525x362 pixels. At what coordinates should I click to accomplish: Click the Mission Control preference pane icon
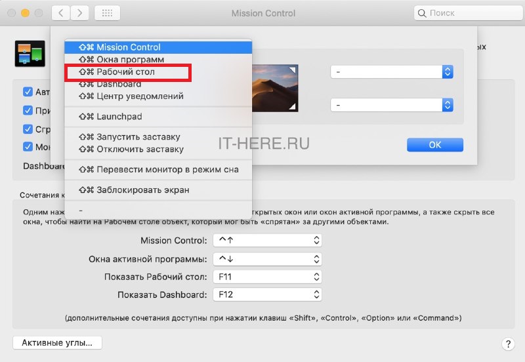[30, 54]
